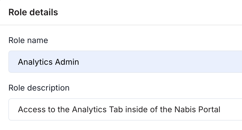
Task: Click the word name in the Role name label
Action: (x=38, y=41)
